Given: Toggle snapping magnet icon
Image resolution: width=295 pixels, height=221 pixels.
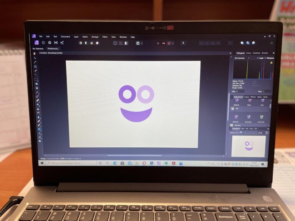Looking at the screenshot, I should [x=169, y=43].
